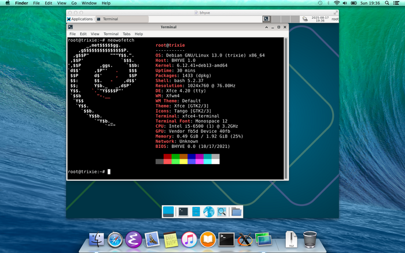This screenshot has width=405, height=253.
Task: Click the "Memory: 0.49 GiB / 1.92 GiB" line
Action: 200,136
